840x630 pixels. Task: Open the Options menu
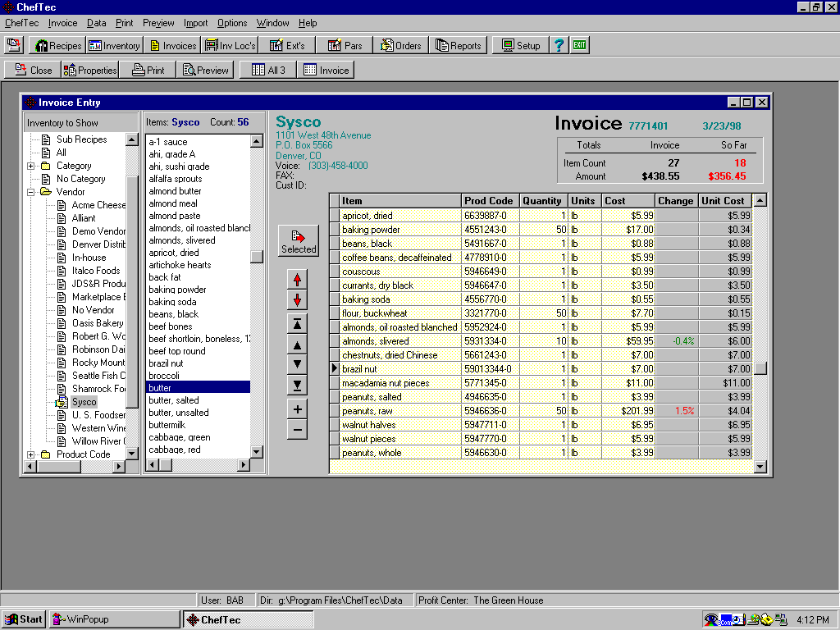[x=232, y=23]
